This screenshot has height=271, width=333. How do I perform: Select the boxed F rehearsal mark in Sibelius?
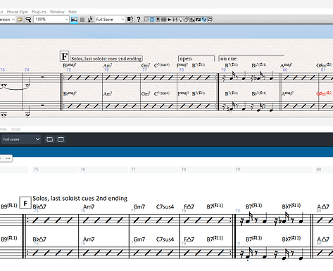click(64, 56)
